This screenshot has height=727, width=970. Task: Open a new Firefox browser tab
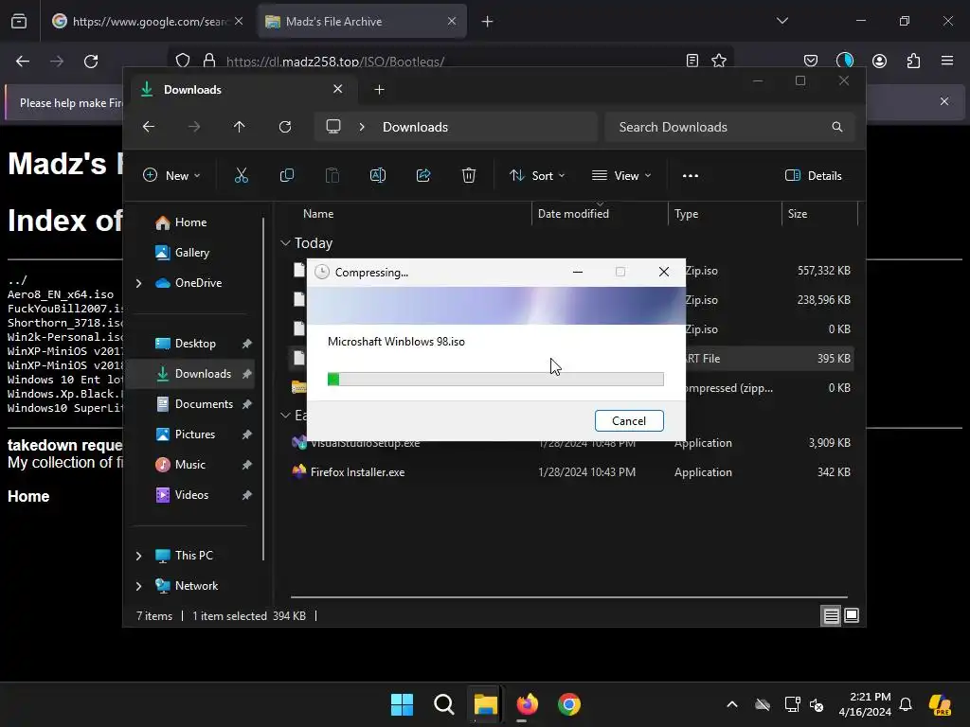tap(488, 22)
